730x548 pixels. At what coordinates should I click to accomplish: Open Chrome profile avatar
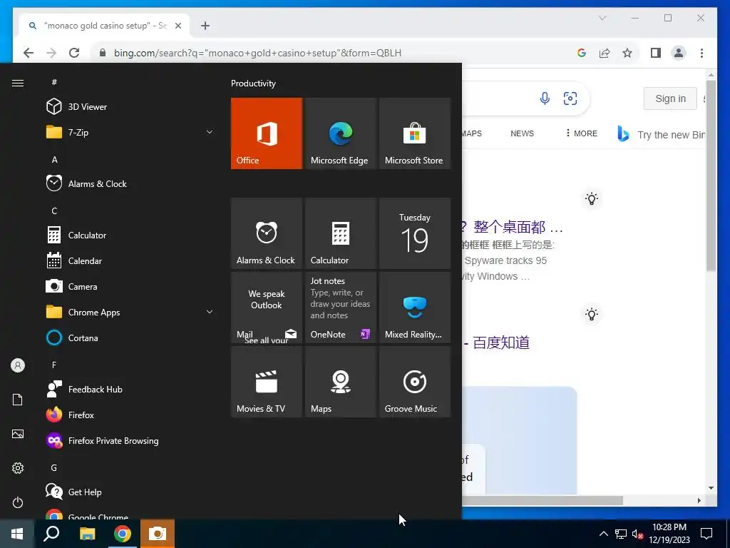click(x=679, y=53)
